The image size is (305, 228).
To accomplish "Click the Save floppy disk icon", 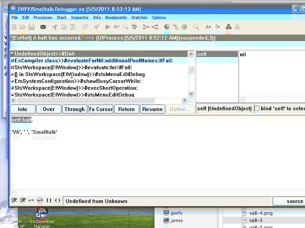I will pos(31,27).
